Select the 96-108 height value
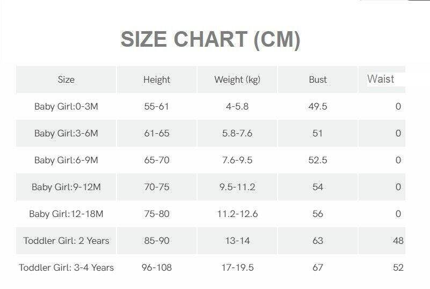The width and height of the screenshot is (430, 289). tap(157, 268)
